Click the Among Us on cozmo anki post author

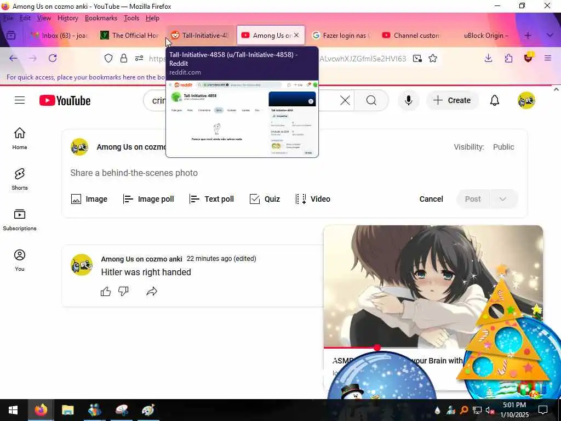click(141, 259)
